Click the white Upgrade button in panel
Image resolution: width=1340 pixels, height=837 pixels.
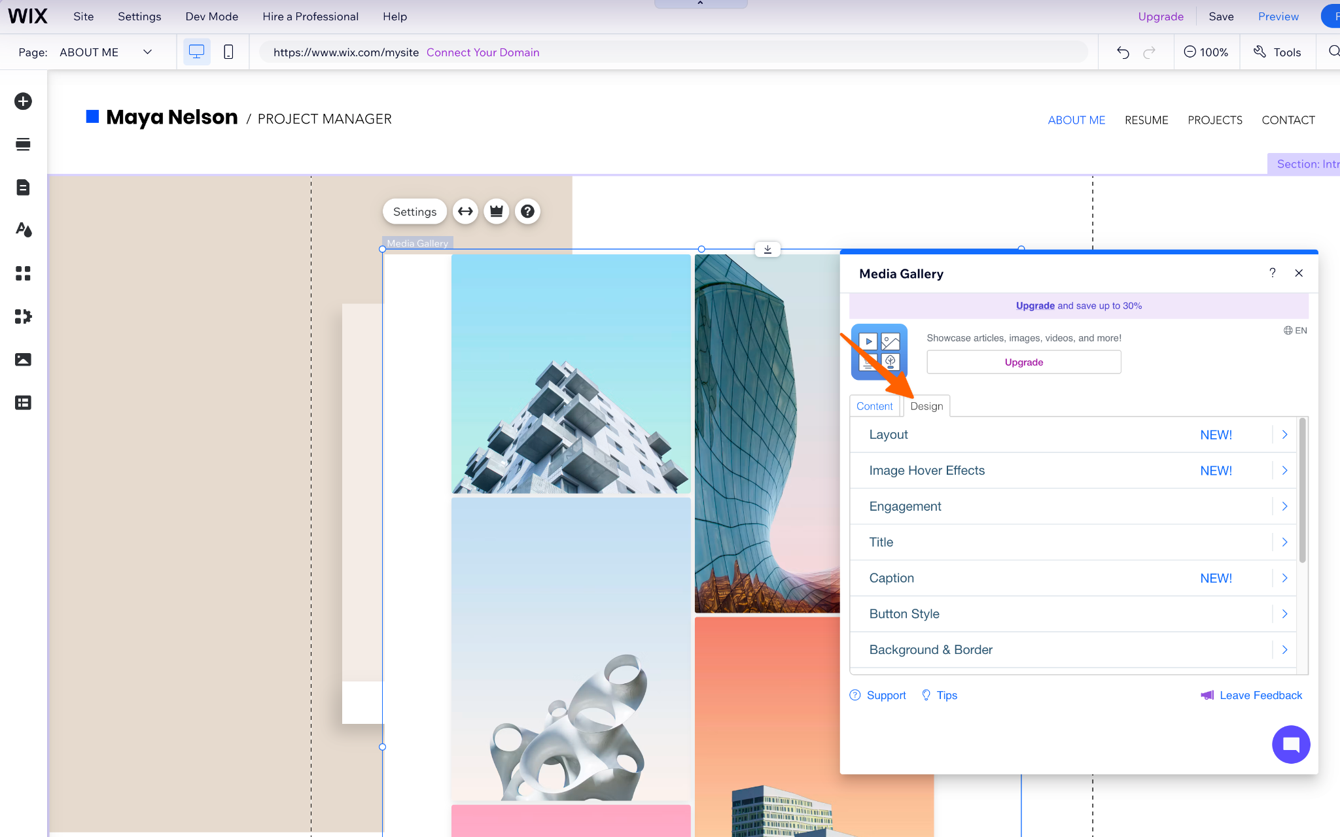[x=1024, y=362]
